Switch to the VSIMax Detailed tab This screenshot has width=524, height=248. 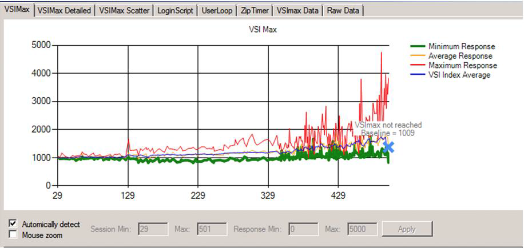click(64, 11)
